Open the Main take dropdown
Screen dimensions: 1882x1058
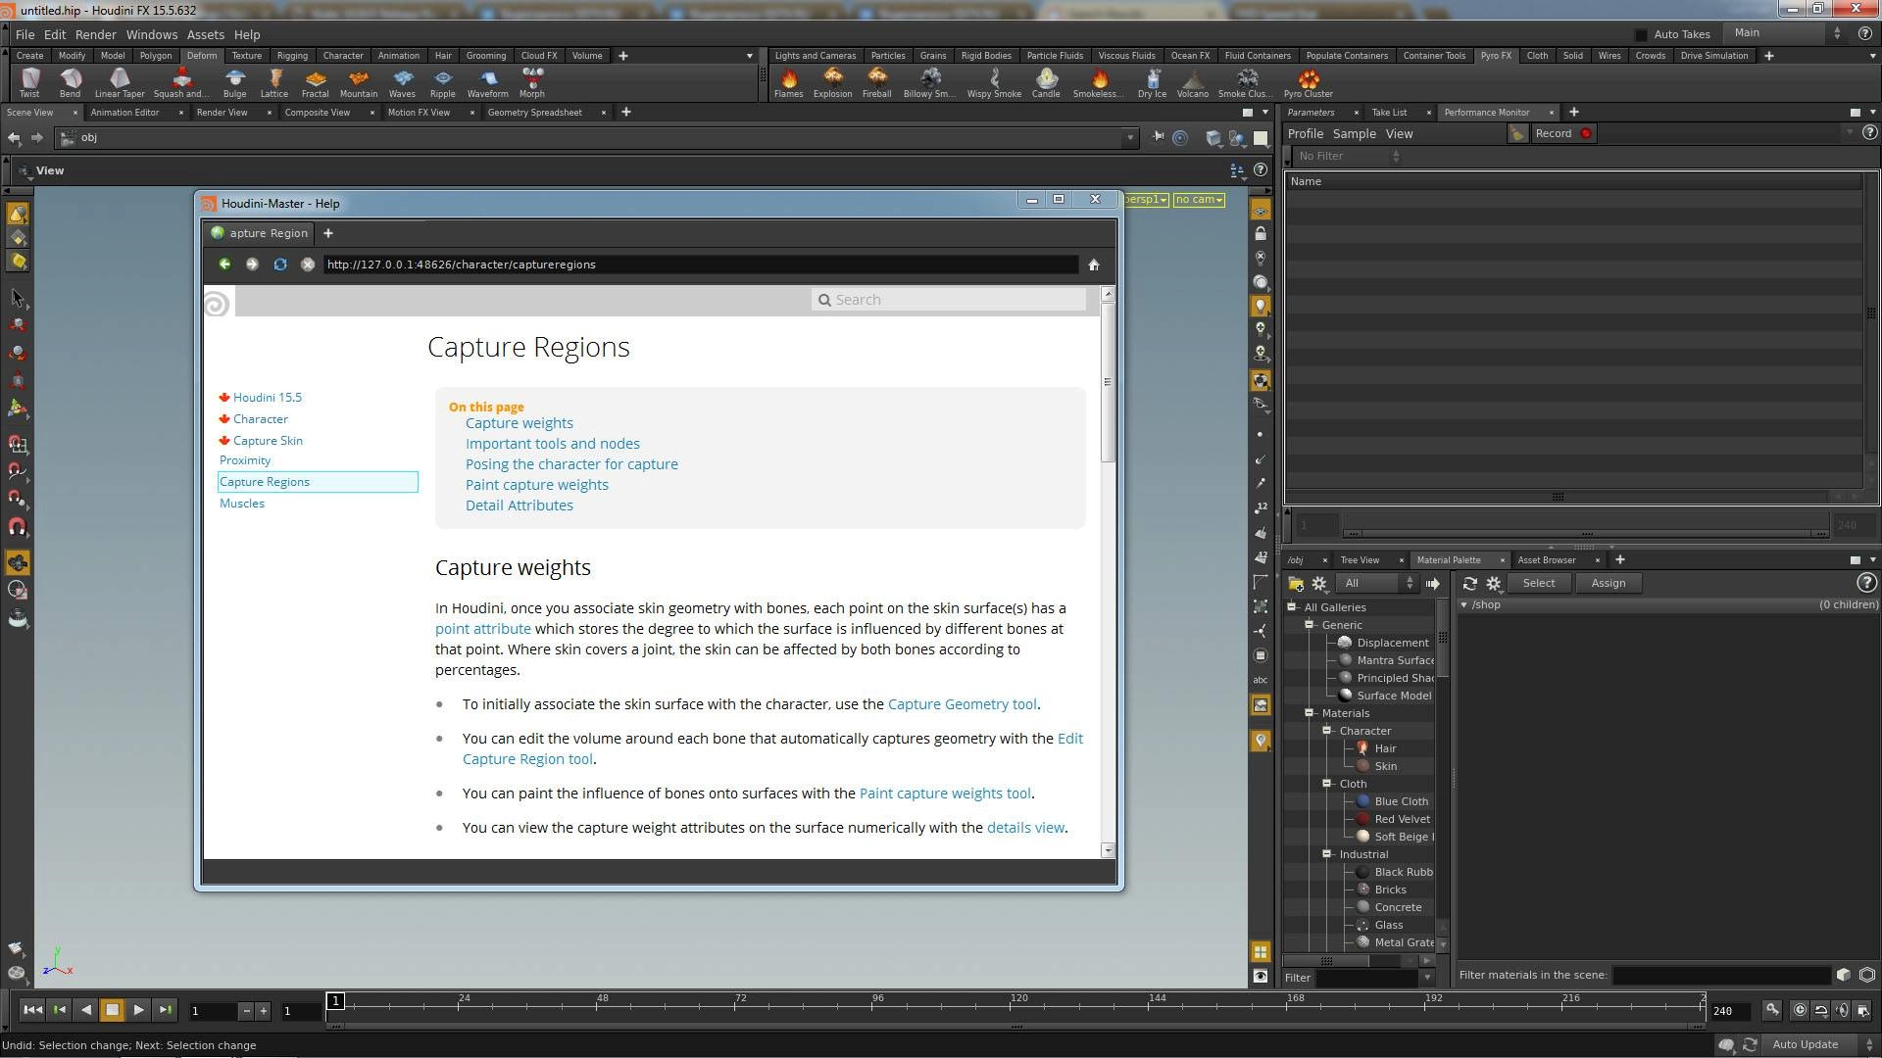[x=1786, y=33]
